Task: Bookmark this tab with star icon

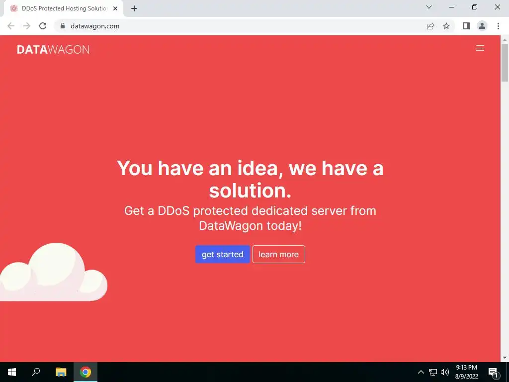Action: [x=446, y=26]
